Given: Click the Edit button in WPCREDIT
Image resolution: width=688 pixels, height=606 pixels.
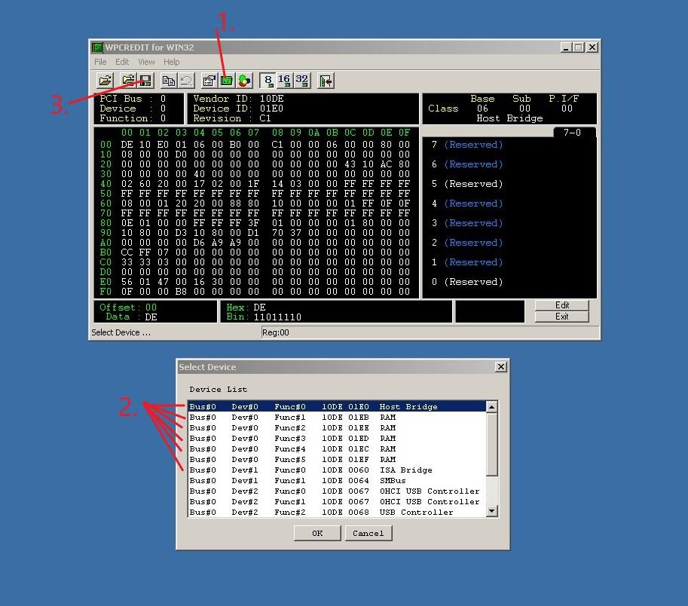Looking at the screenshot, I should click(x=561, y=305).
